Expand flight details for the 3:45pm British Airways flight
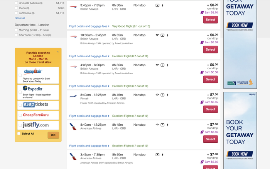Viewport: 270px width, 169px height. [89, 26]
